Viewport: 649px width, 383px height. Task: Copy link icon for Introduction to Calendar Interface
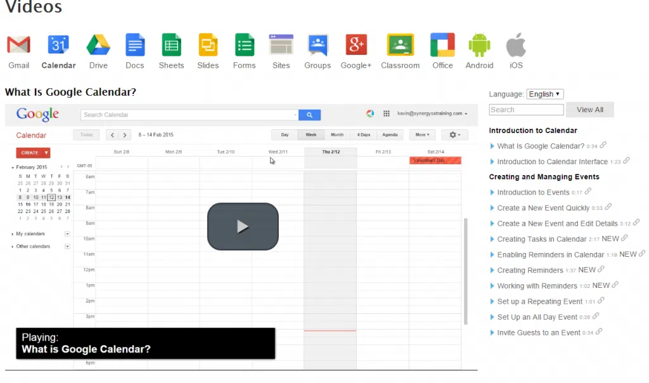(626, 160)
